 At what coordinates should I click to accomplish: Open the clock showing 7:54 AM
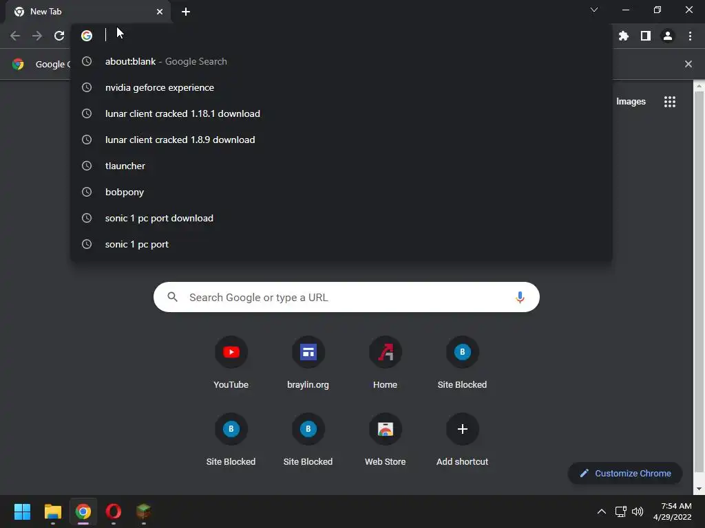point(672,511)
